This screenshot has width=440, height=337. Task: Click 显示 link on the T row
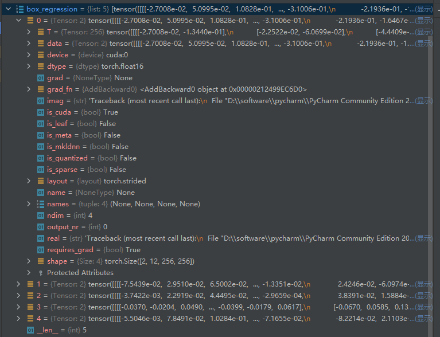424,32
